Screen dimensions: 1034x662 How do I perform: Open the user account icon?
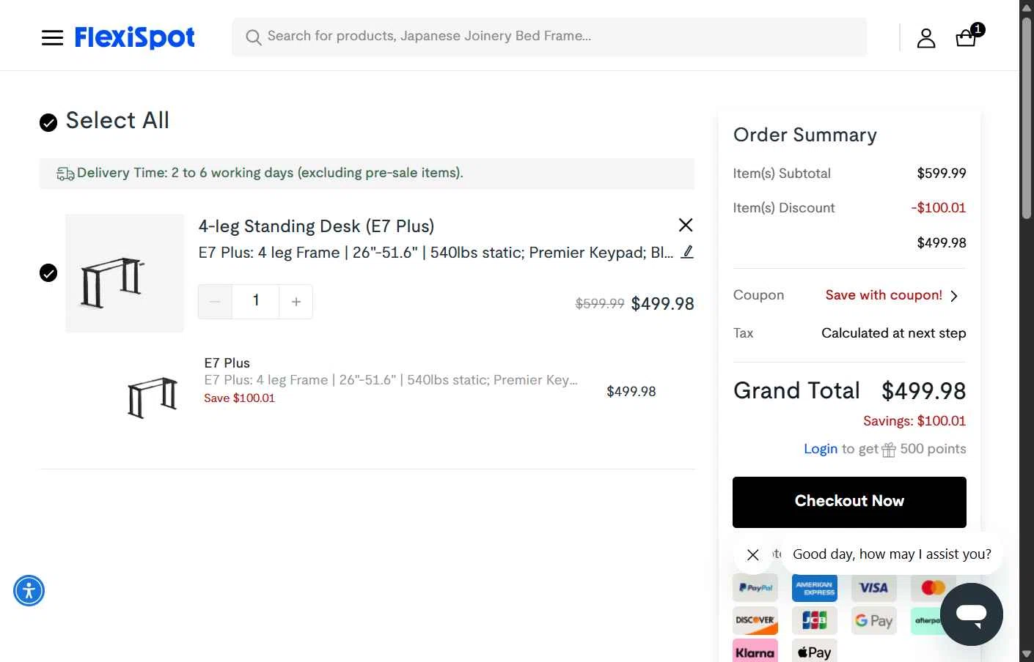tap(926, 38)
